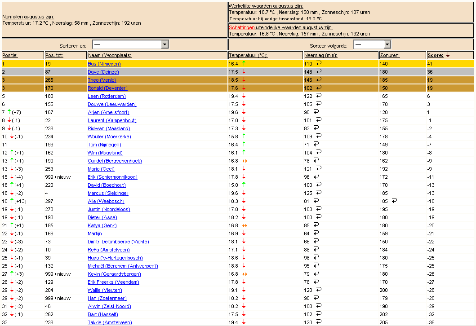Click red down arrow beside Erik's -4 position
Image resolution: width=476 pixels, height=326 pixels.
[12, 176]
